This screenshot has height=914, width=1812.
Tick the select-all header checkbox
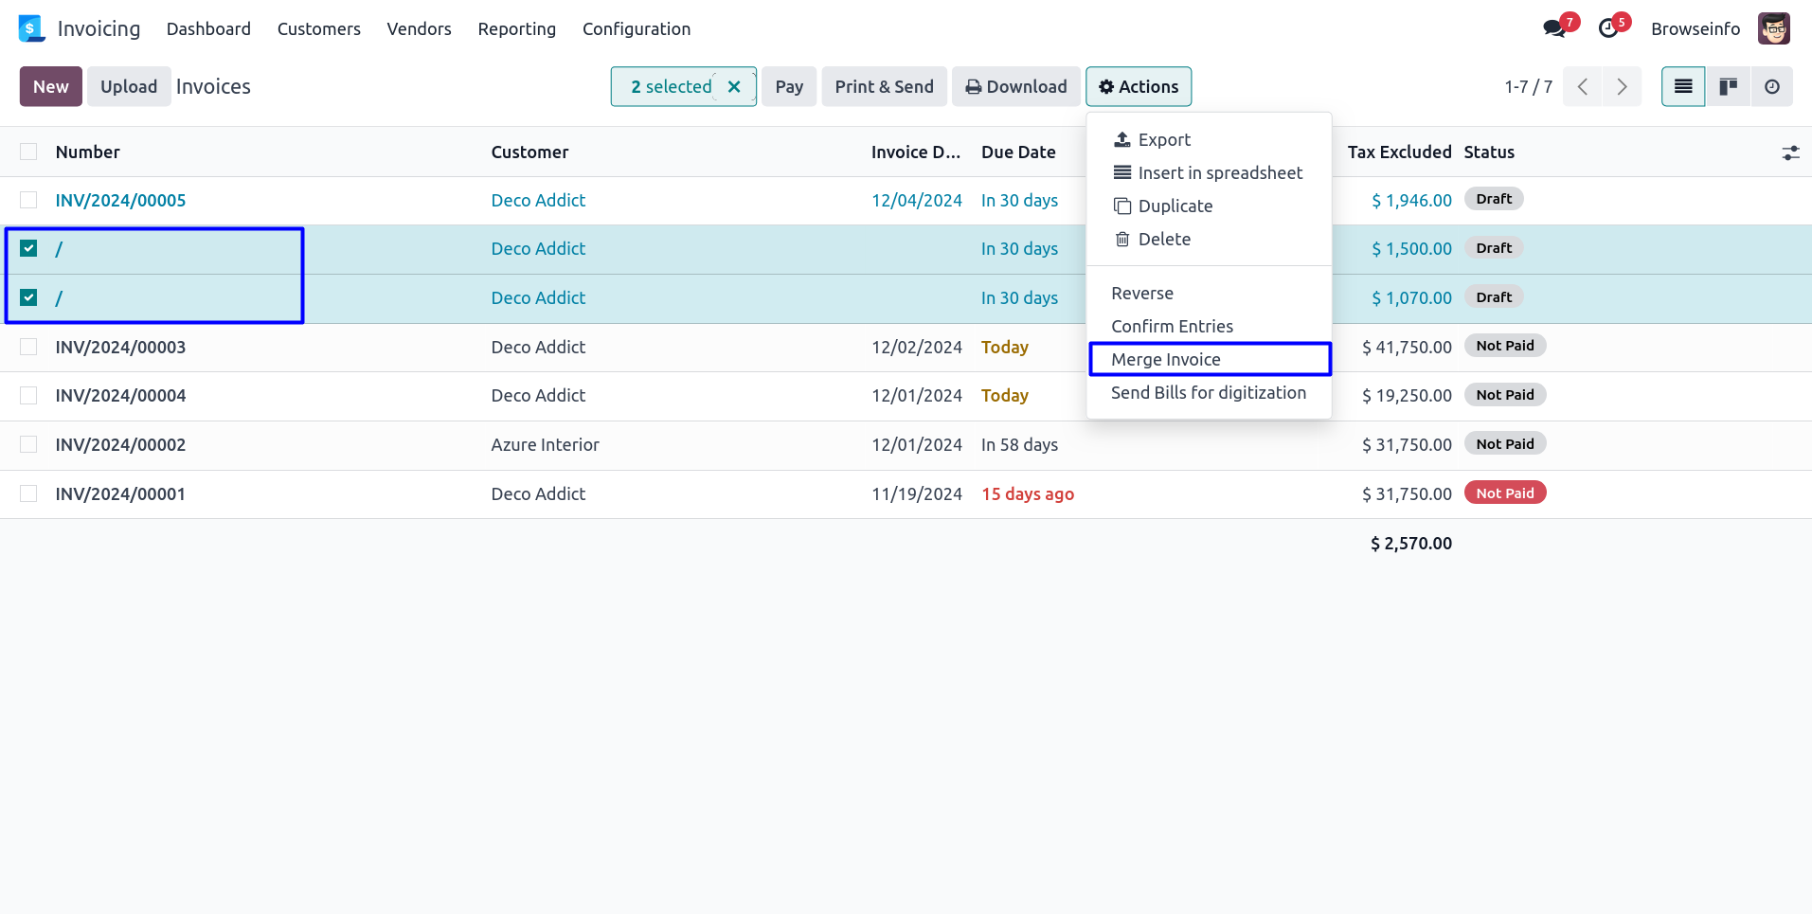pos(28,152)
